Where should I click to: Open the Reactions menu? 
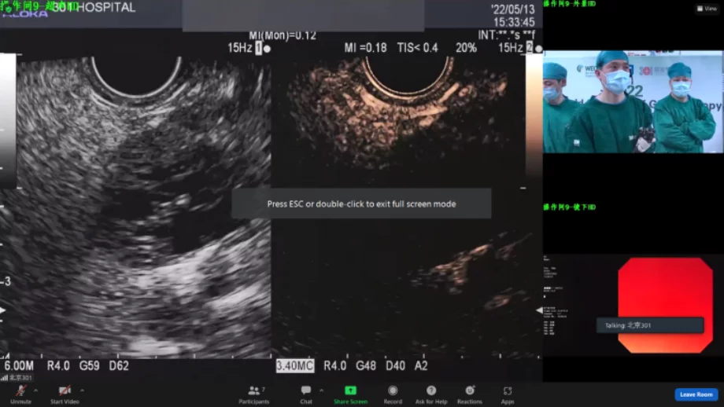470,391
